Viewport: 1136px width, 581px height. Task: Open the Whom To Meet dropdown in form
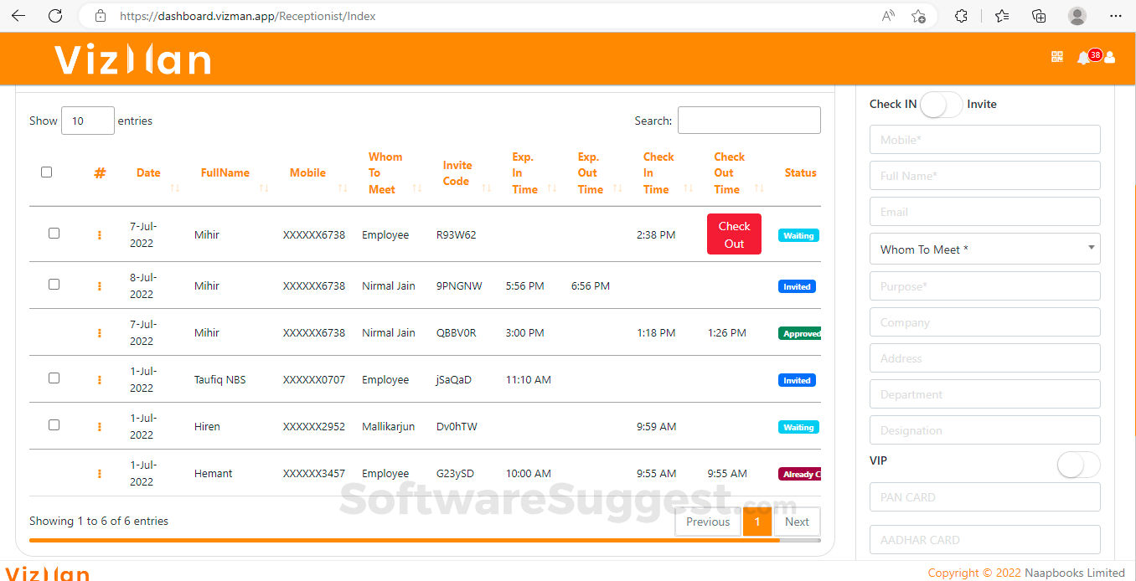pos(985,249)
